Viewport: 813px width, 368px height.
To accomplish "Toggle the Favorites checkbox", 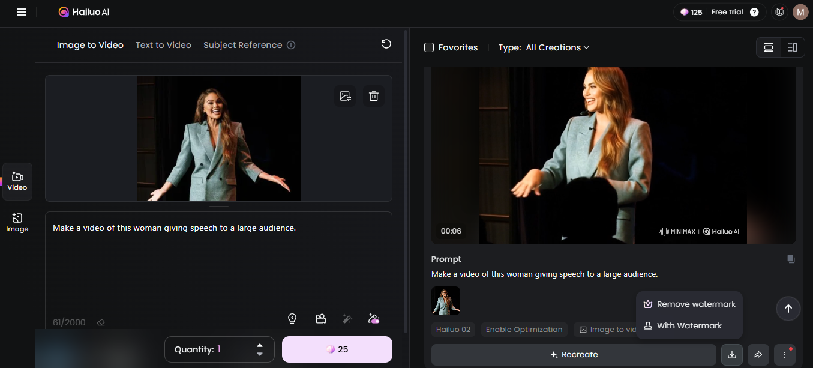I will click(429, 47).
